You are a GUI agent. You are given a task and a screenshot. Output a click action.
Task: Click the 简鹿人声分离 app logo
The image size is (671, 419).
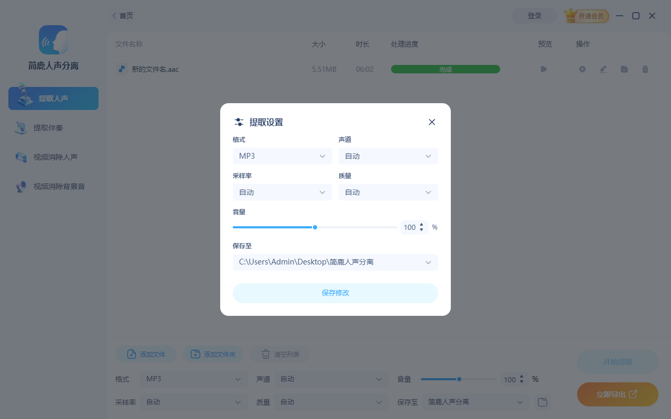(x=53, y=40)
